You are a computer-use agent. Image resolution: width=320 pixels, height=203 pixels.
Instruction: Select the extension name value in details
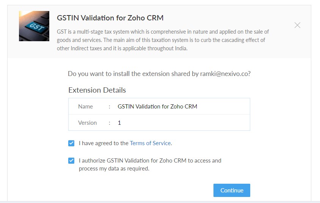157,107
